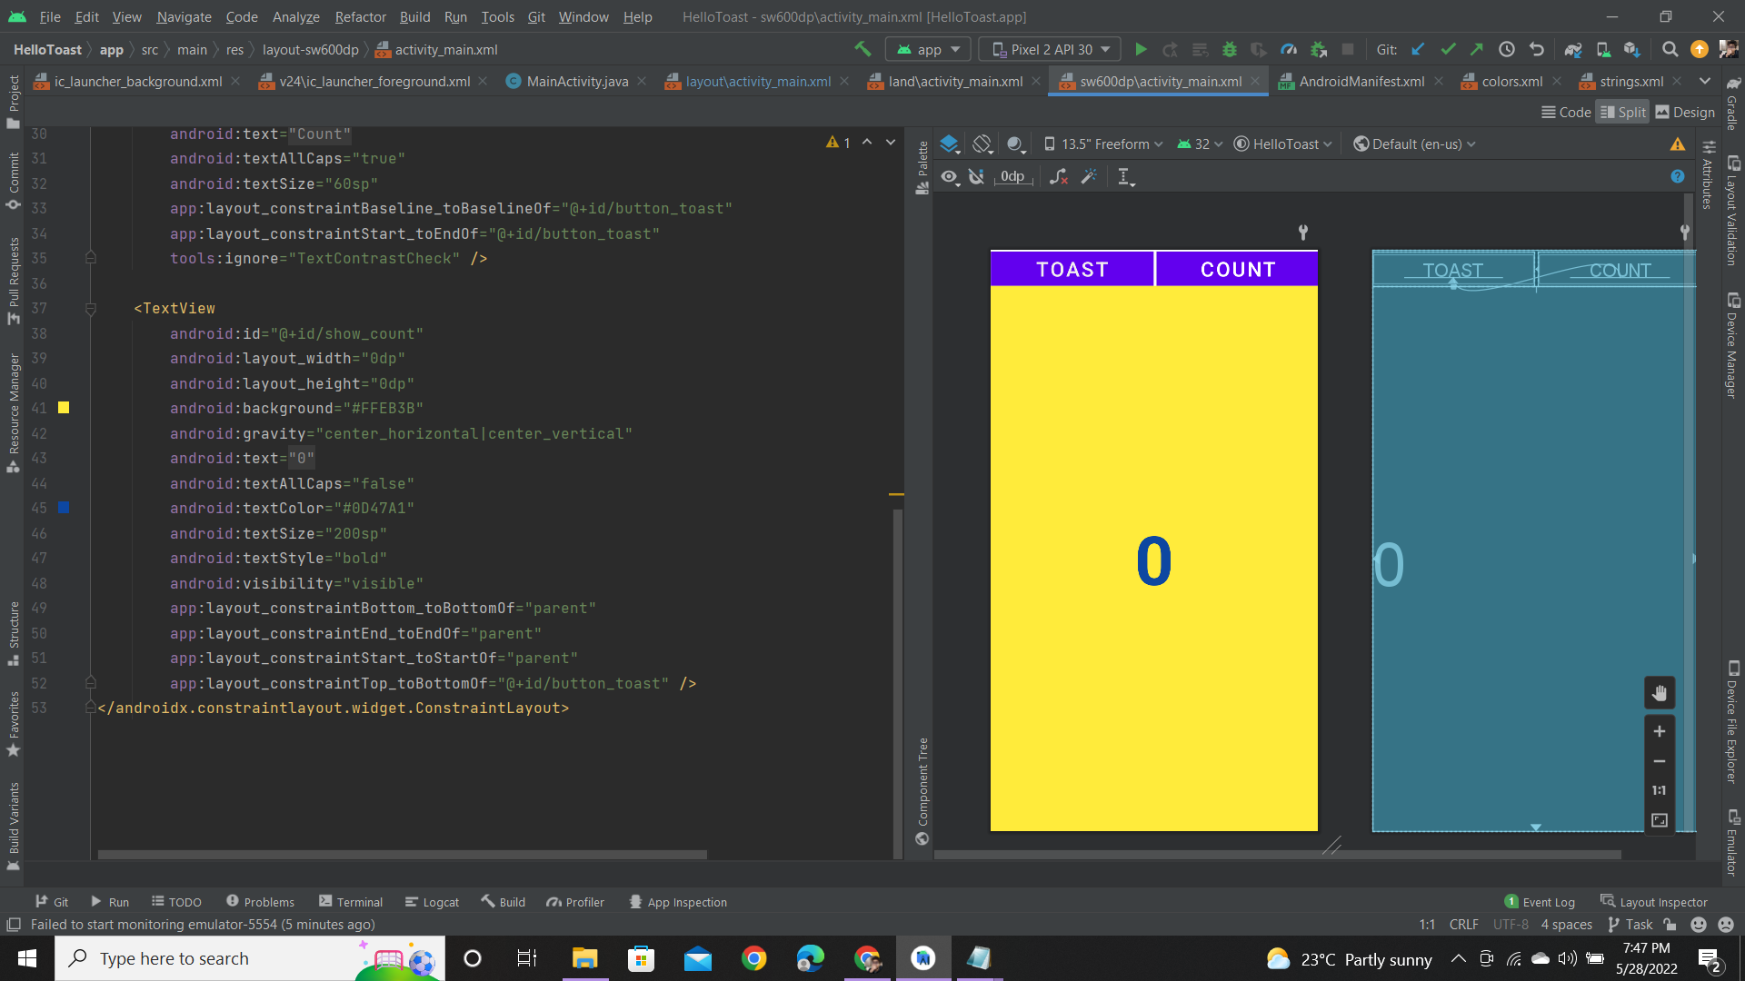Open the Refactor menu

(x=360, y=16)
